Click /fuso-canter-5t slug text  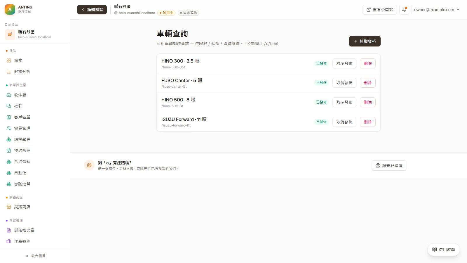[174, 86]
